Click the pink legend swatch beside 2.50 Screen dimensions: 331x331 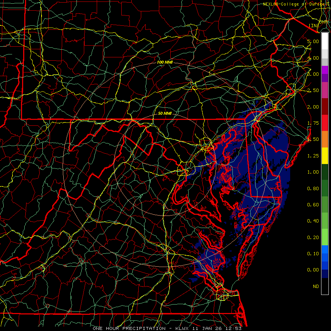pyautogui.click(x=325, y=90)
